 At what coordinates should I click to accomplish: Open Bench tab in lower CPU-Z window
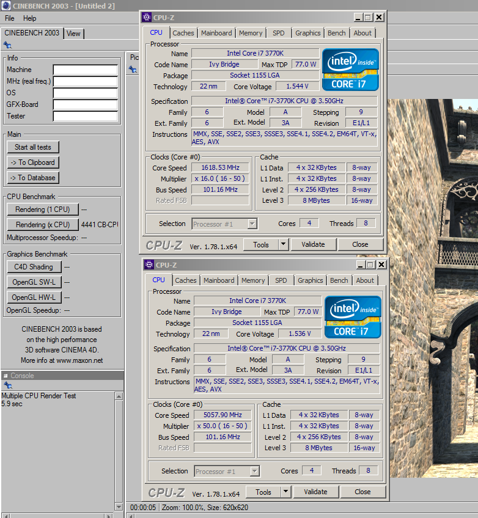(x=339, y=280)
